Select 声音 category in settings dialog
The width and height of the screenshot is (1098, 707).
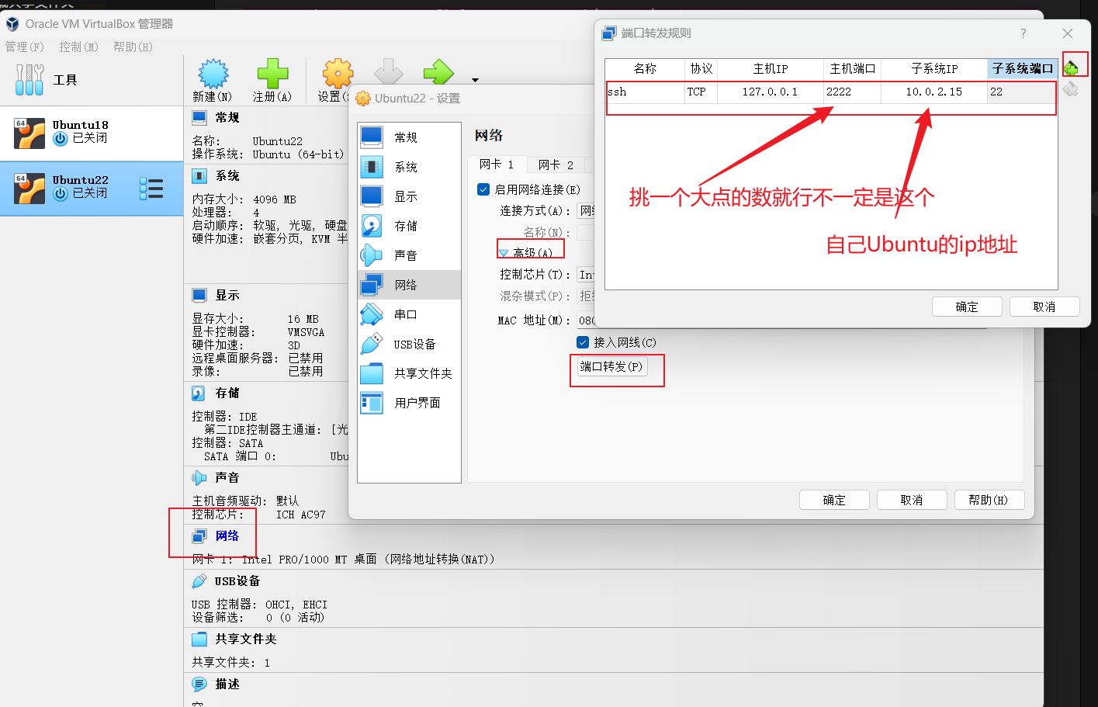pos(409,255)
